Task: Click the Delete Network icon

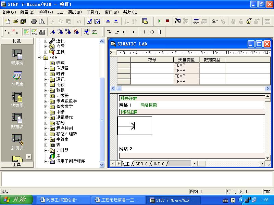Action: point(15,32)
